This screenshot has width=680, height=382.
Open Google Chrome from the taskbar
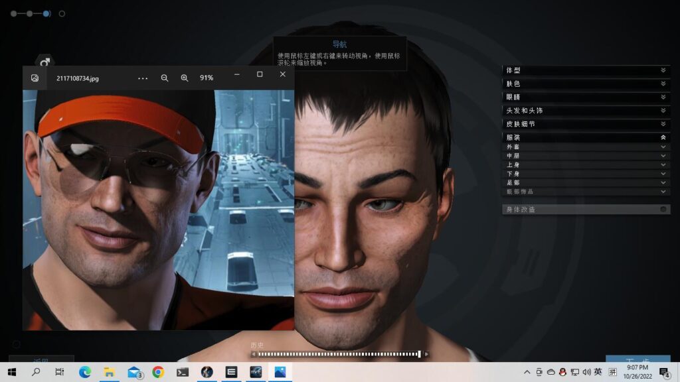pyautogui.click(x=158, y=372)
